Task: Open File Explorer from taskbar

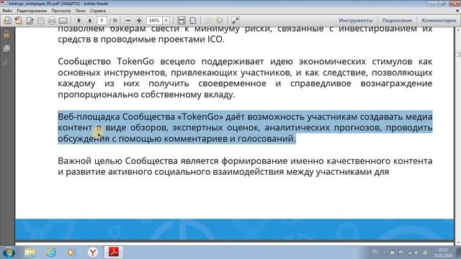Action: tap(30, 253)
